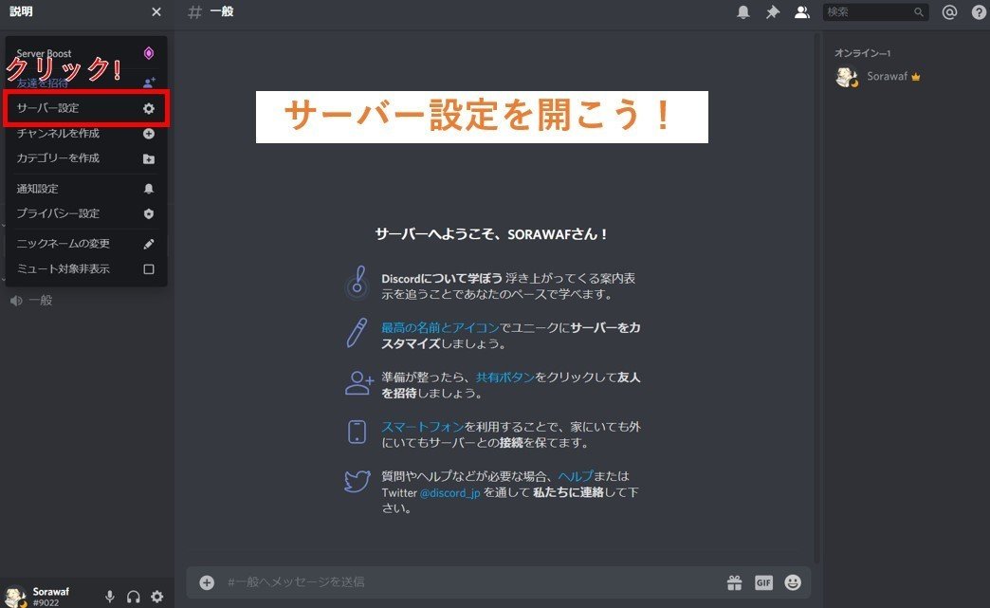Click the add-friend icon beside 友達を招待
Image resolution: width=990 pixels, height=608 pixels.
click(149, 83)
